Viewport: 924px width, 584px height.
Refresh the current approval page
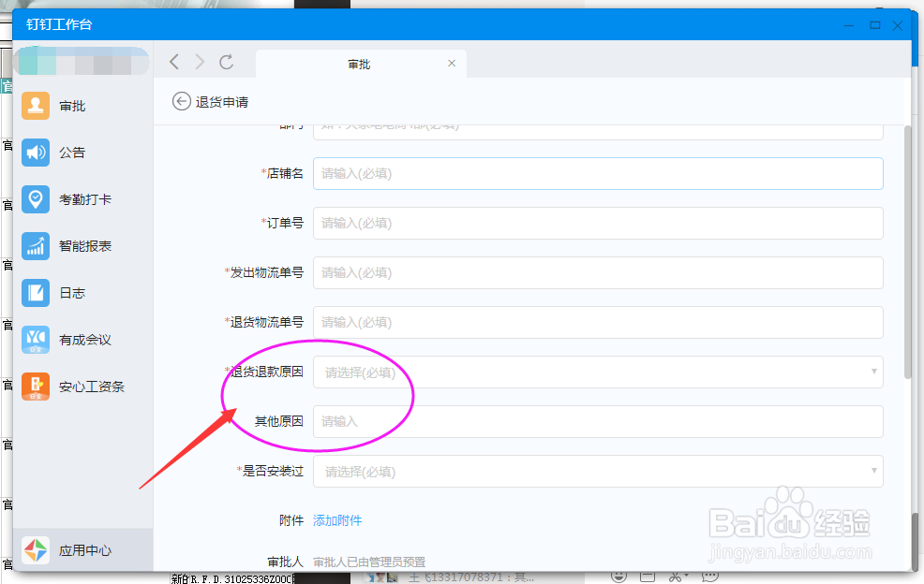[x=227, y=62]
